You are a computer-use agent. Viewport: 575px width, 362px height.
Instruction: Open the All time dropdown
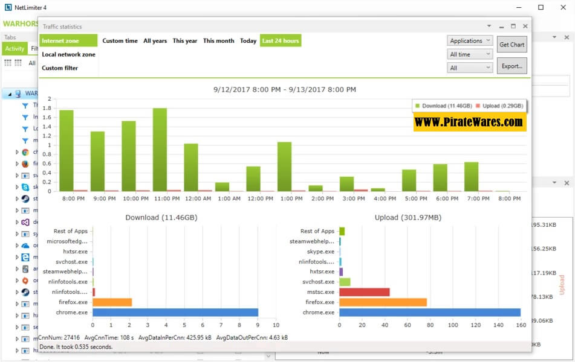470,54
